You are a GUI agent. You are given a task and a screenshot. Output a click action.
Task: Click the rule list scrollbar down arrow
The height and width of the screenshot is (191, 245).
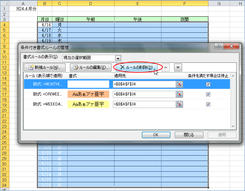click(233, 127)
